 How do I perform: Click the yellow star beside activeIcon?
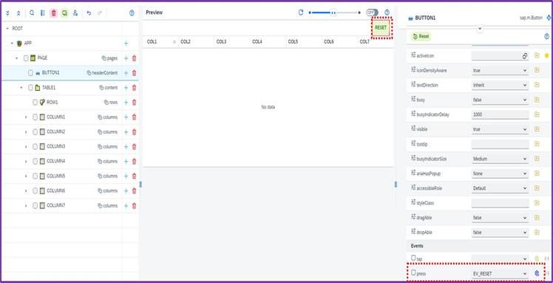[x=546, y=55]
